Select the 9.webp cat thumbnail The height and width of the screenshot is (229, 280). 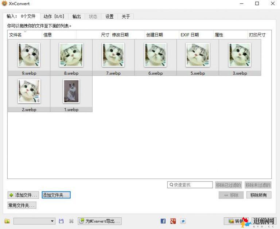29,55
